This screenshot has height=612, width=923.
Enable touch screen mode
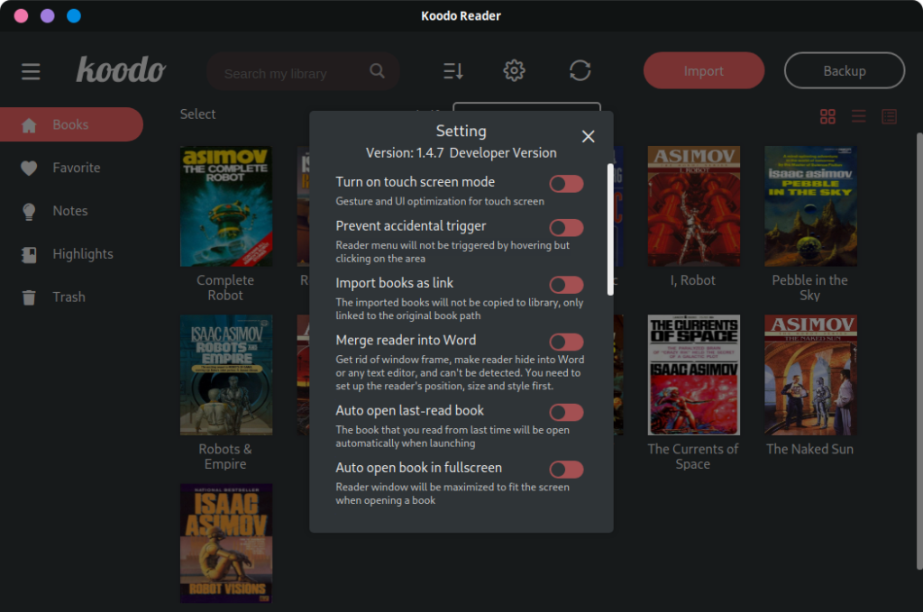(566, 183)
